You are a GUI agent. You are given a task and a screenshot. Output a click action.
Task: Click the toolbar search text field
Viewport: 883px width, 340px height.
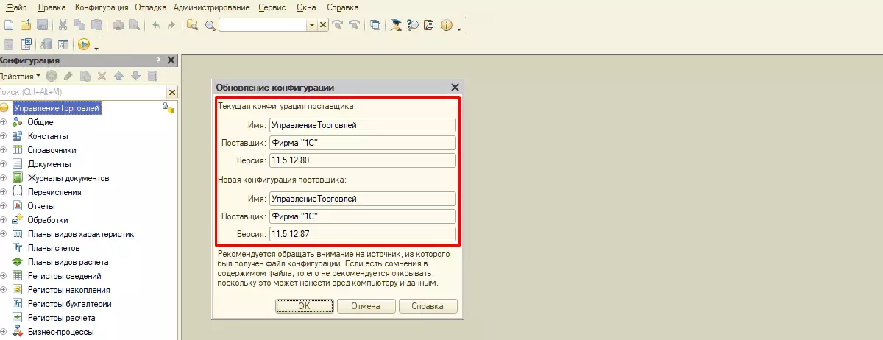pos(263,25)
